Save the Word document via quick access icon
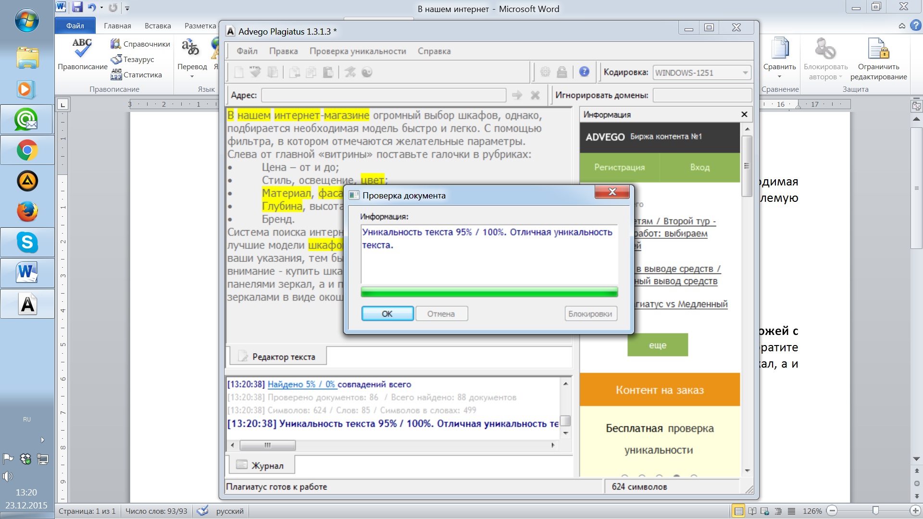Screen dimensions: 923x519 (x=77, y=7)
